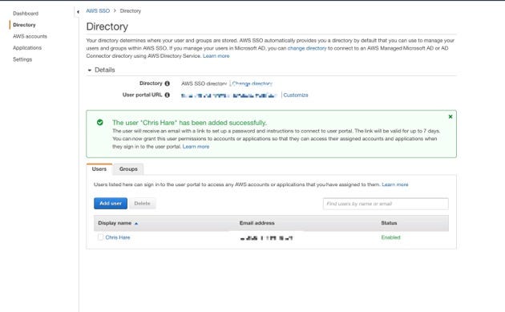Open Applications in the sidebar
The width and height of the screenshot is (505, 312).
pos(27,47)
